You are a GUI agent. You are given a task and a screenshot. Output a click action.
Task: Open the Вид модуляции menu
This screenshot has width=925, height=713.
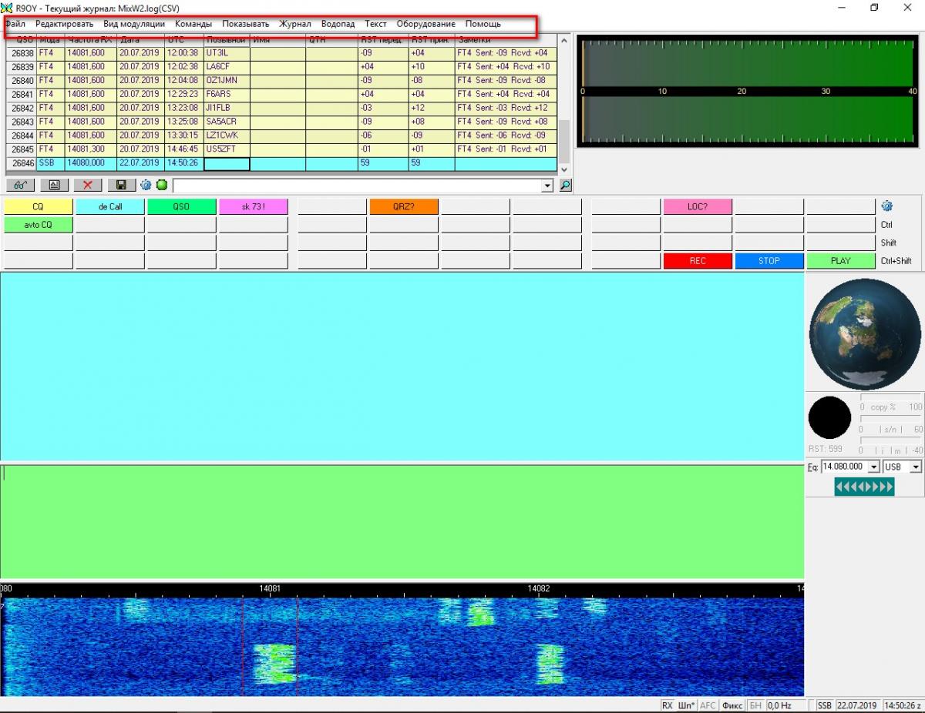(134, 24)
